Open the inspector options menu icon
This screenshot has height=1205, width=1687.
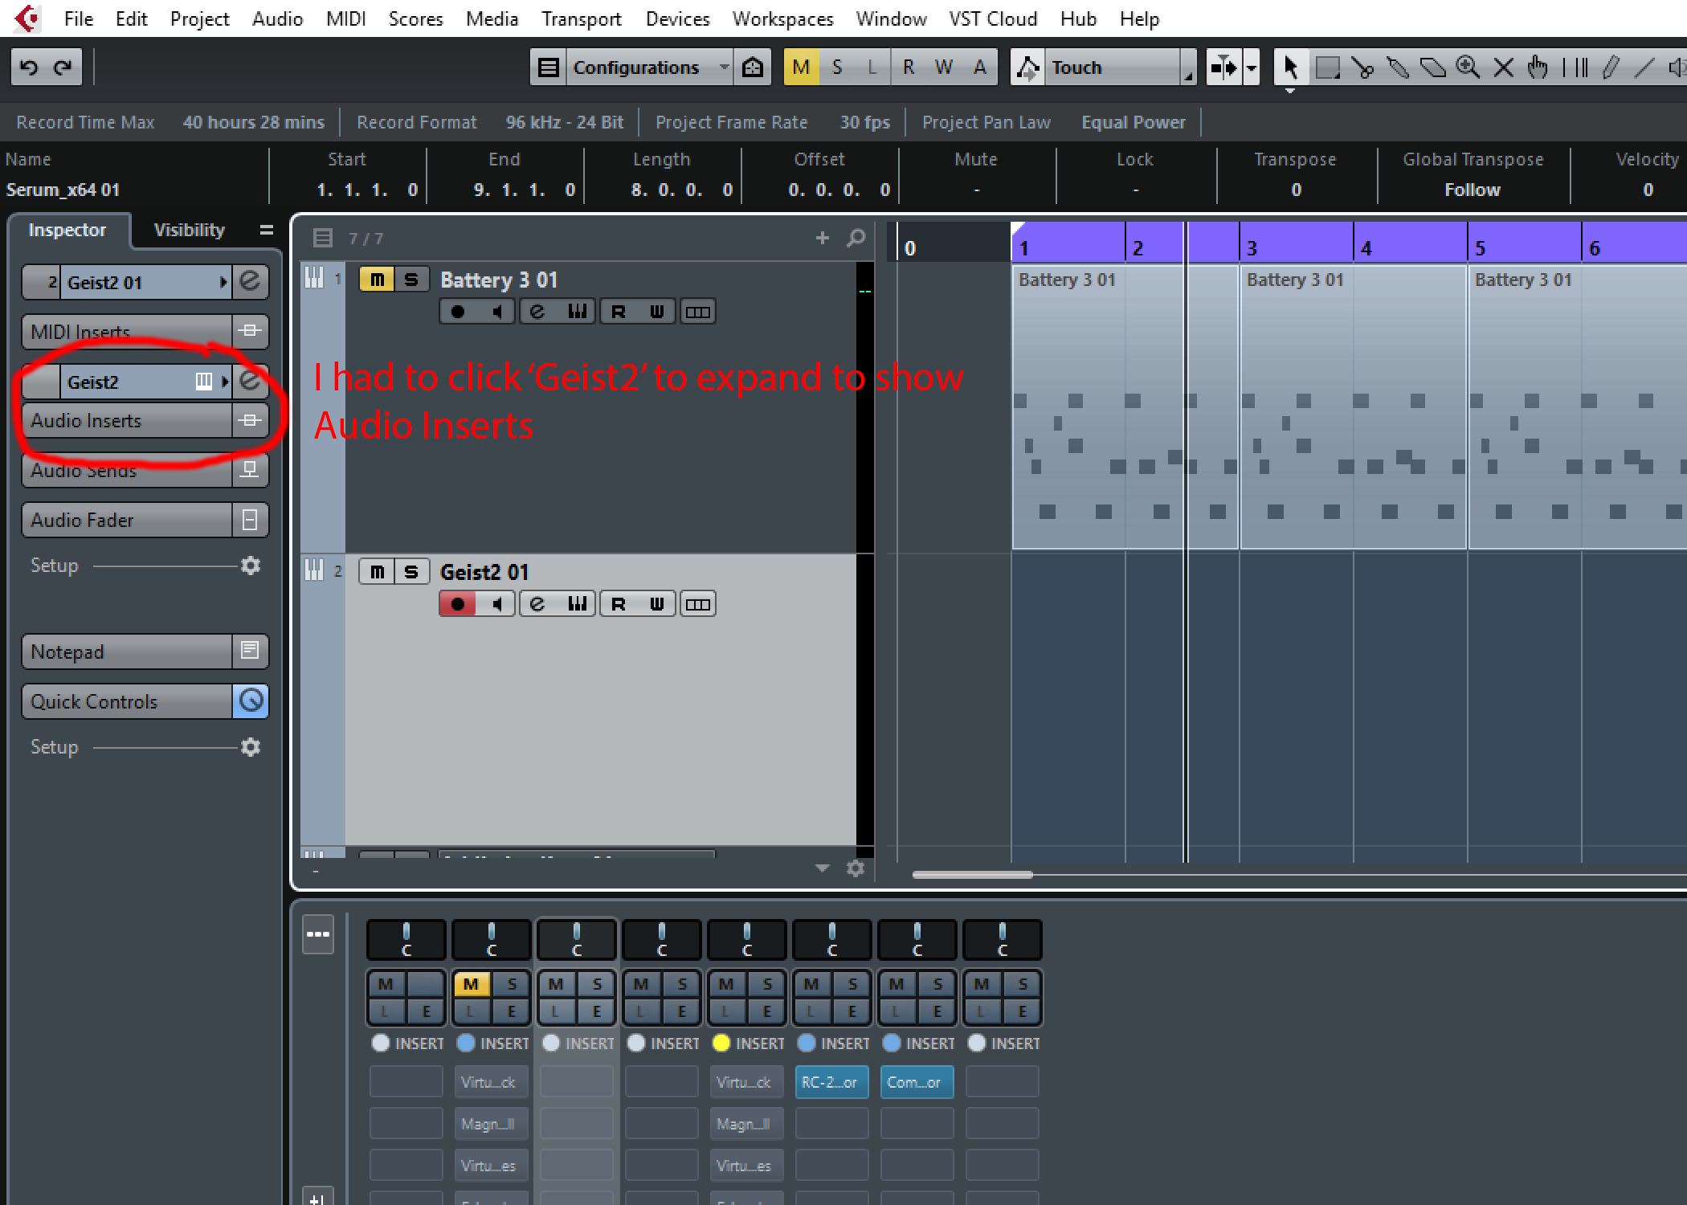coord(267,230)
